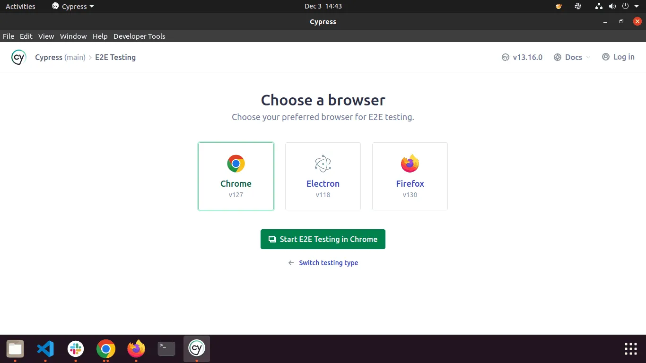The image size is (646, 363).
Task: Click the Cypress icon in the dock
Action: (x=197, y=349)
